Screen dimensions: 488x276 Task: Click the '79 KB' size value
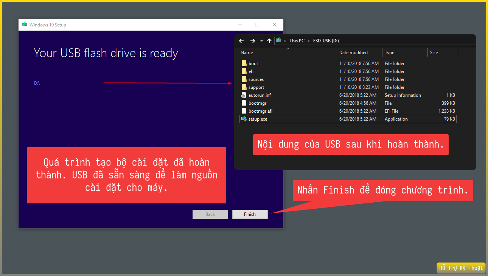(x=449, y=119)
